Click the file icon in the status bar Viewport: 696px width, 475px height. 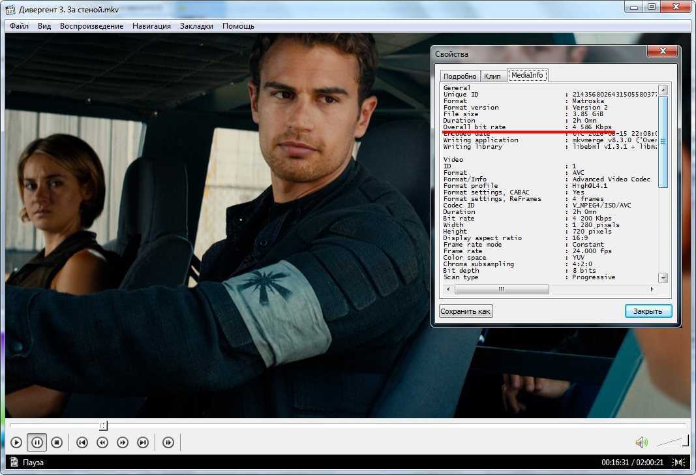(x=14, y=462)
